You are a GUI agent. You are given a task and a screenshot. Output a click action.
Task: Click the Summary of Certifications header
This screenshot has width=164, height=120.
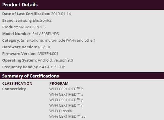tap(30, 76)
